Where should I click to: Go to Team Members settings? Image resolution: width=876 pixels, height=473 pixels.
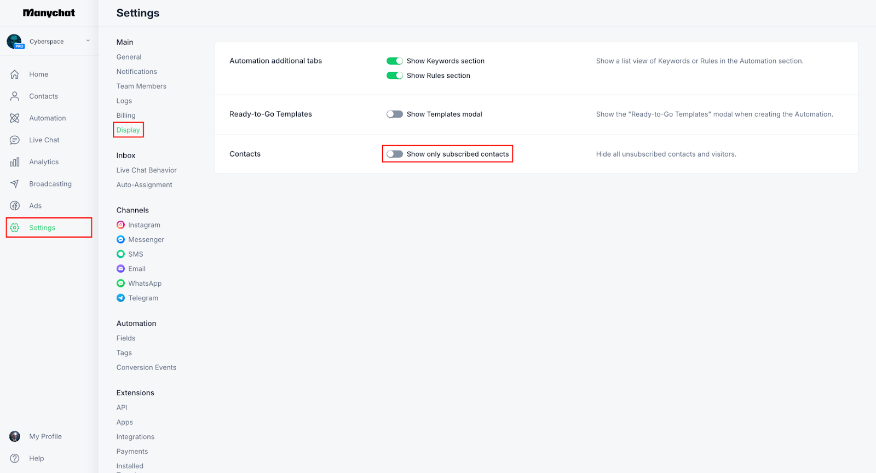pyautogui.click(x=141, y=86)
